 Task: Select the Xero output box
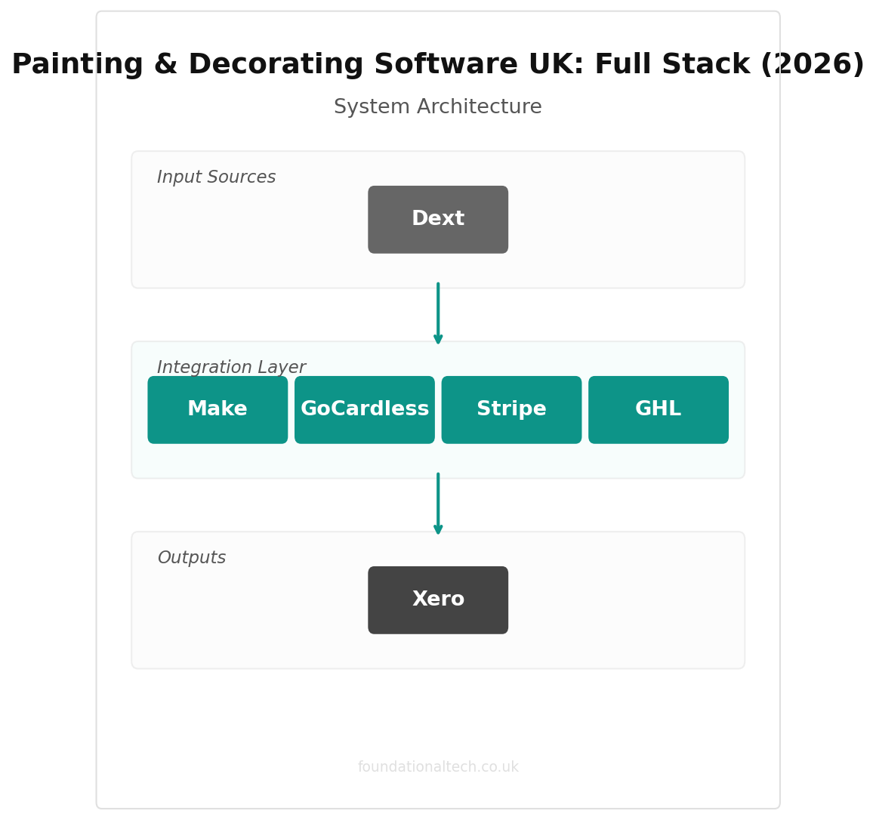[438, 600]
